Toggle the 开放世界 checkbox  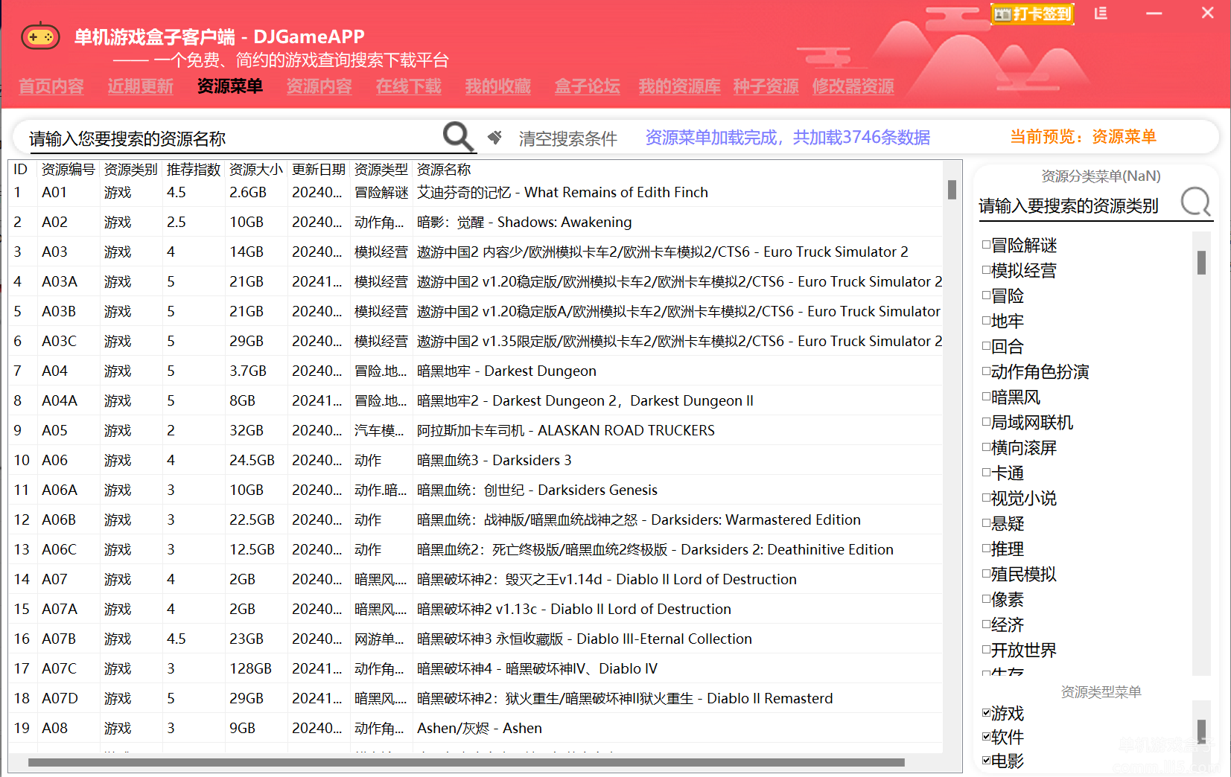coord(986,649)
